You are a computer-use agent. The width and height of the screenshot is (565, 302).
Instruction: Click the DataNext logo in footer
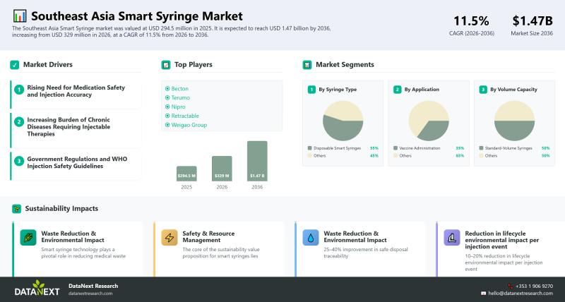coord(36,289)
